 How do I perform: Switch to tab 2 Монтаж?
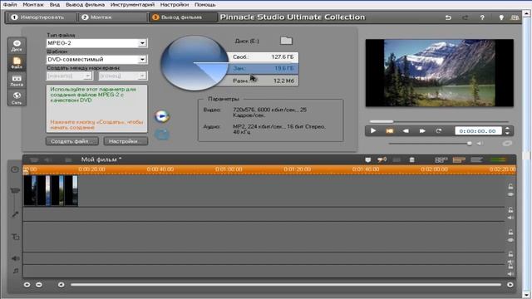click(x=112, y=17)
